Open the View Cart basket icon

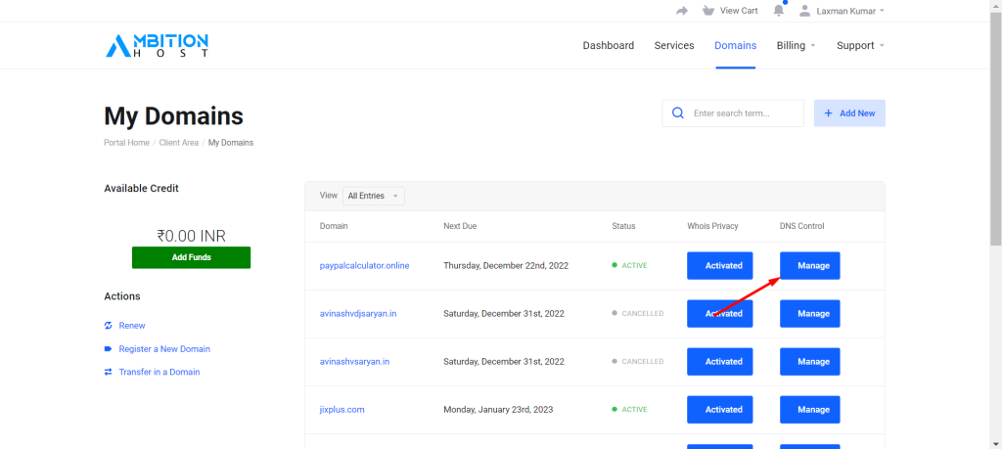pos(707,11)
